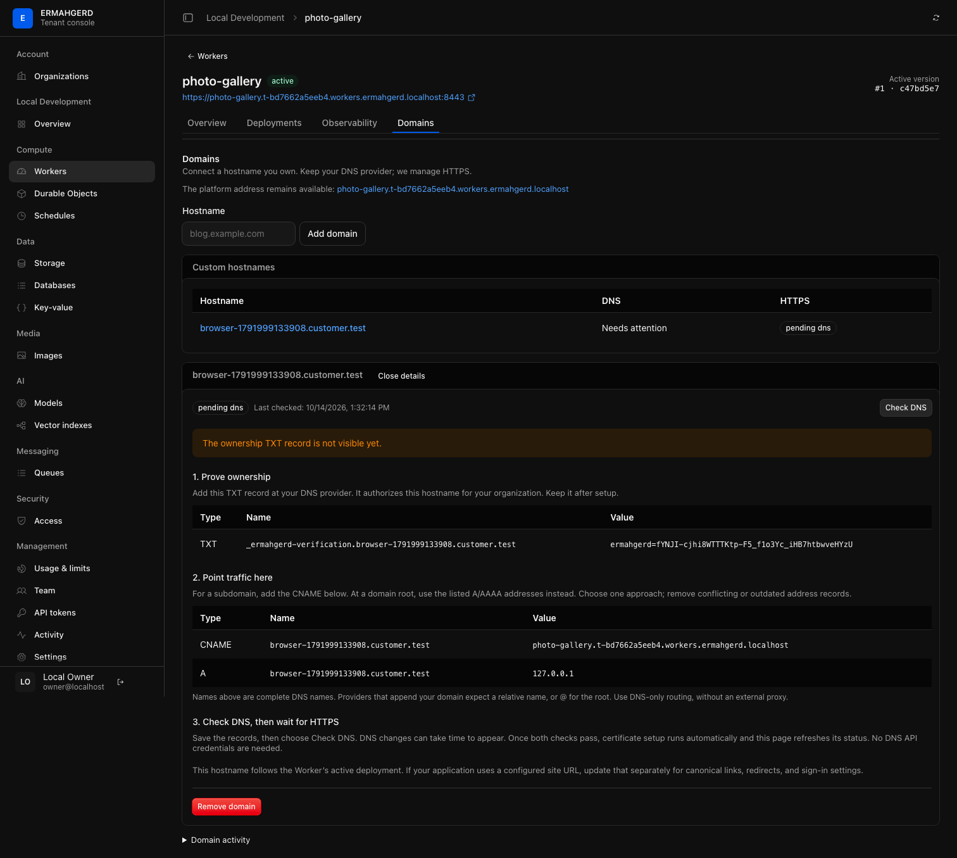Image resolution: width=957 pixels, height=858 pixels.
Task: Click the Local Development breadcrumb
Action: [246, 18]
